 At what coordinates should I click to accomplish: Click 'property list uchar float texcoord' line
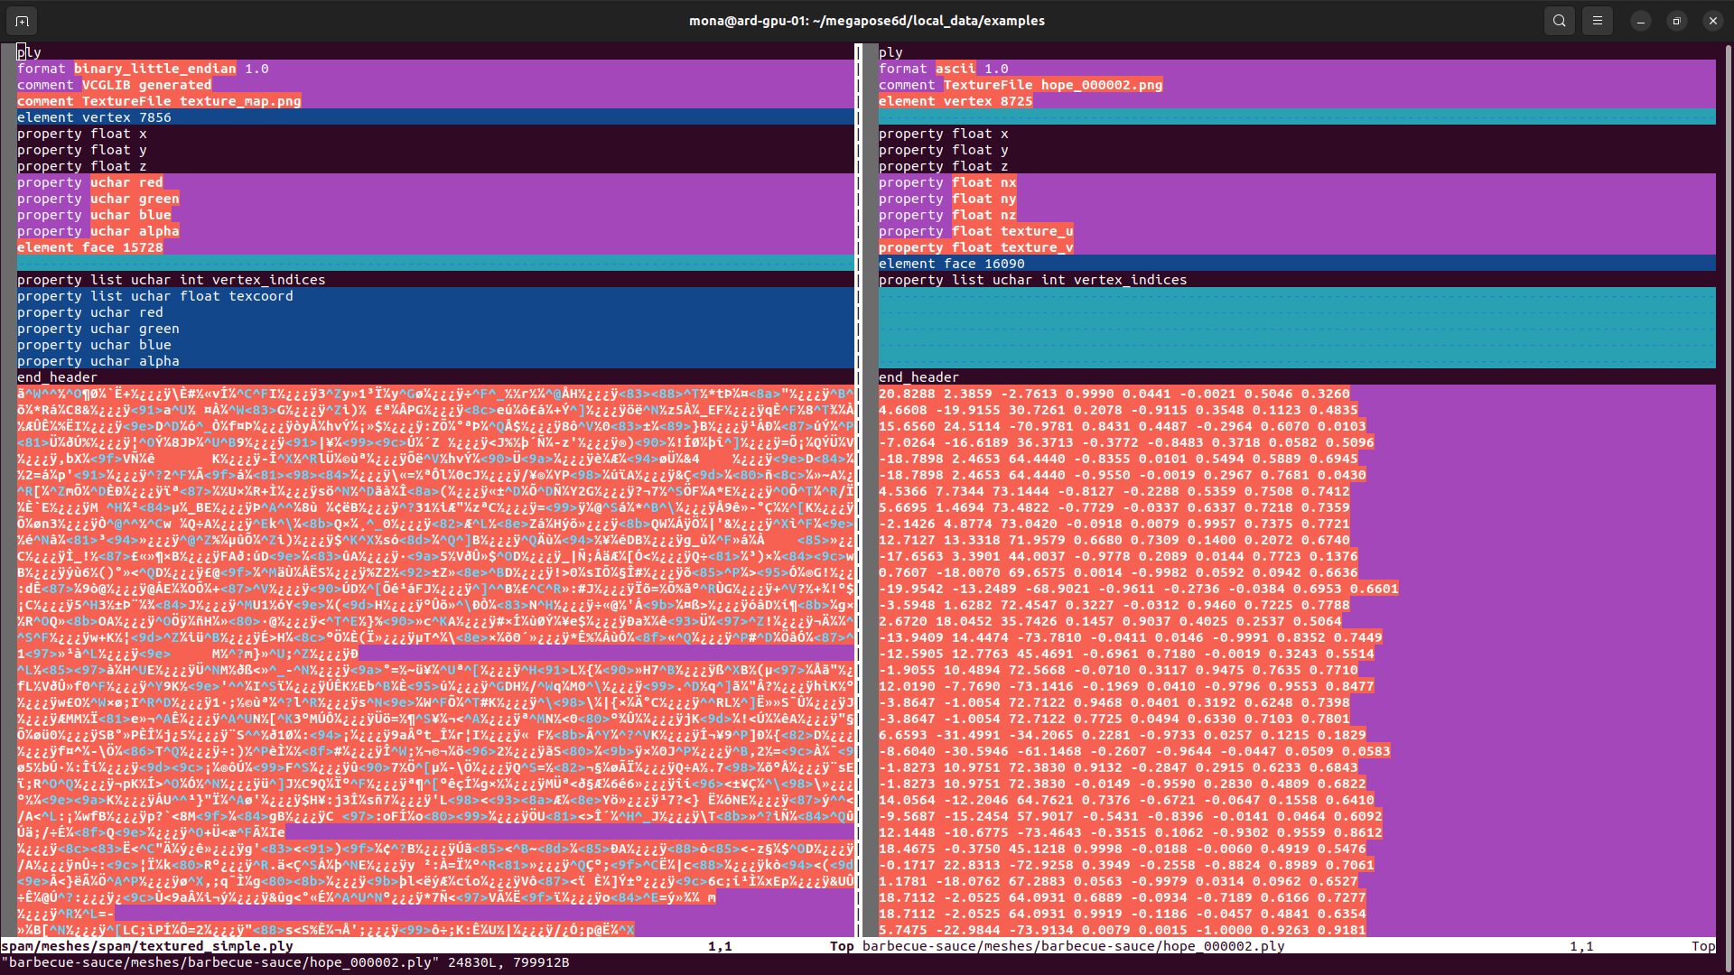click(x=154, y=296)
